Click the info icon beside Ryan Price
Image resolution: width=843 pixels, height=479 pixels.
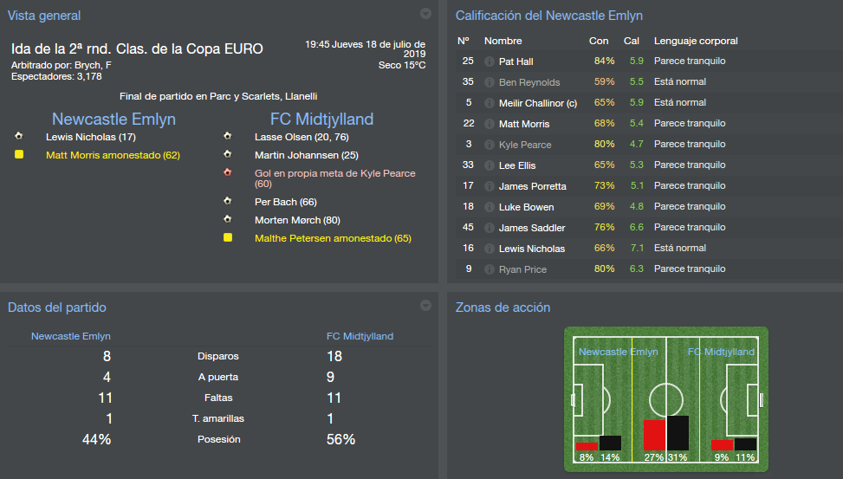coord(490,269)
